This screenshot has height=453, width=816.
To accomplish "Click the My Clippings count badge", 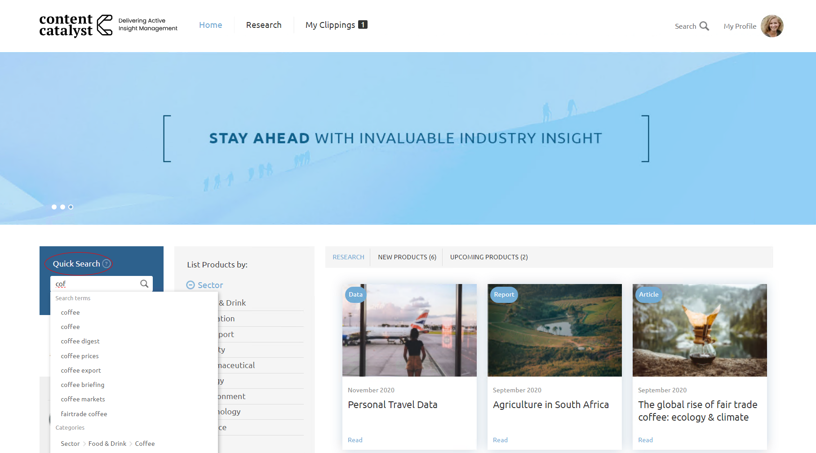I will 363,25.
